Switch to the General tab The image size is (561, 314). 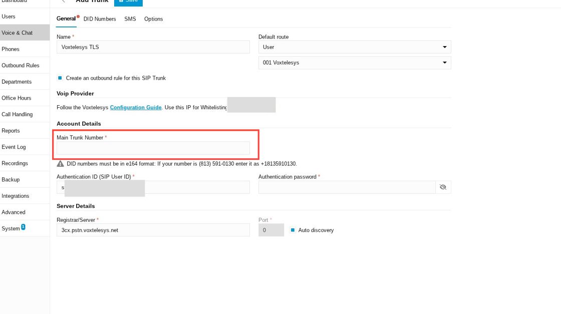pyautogui.click(x=66, y=19)
